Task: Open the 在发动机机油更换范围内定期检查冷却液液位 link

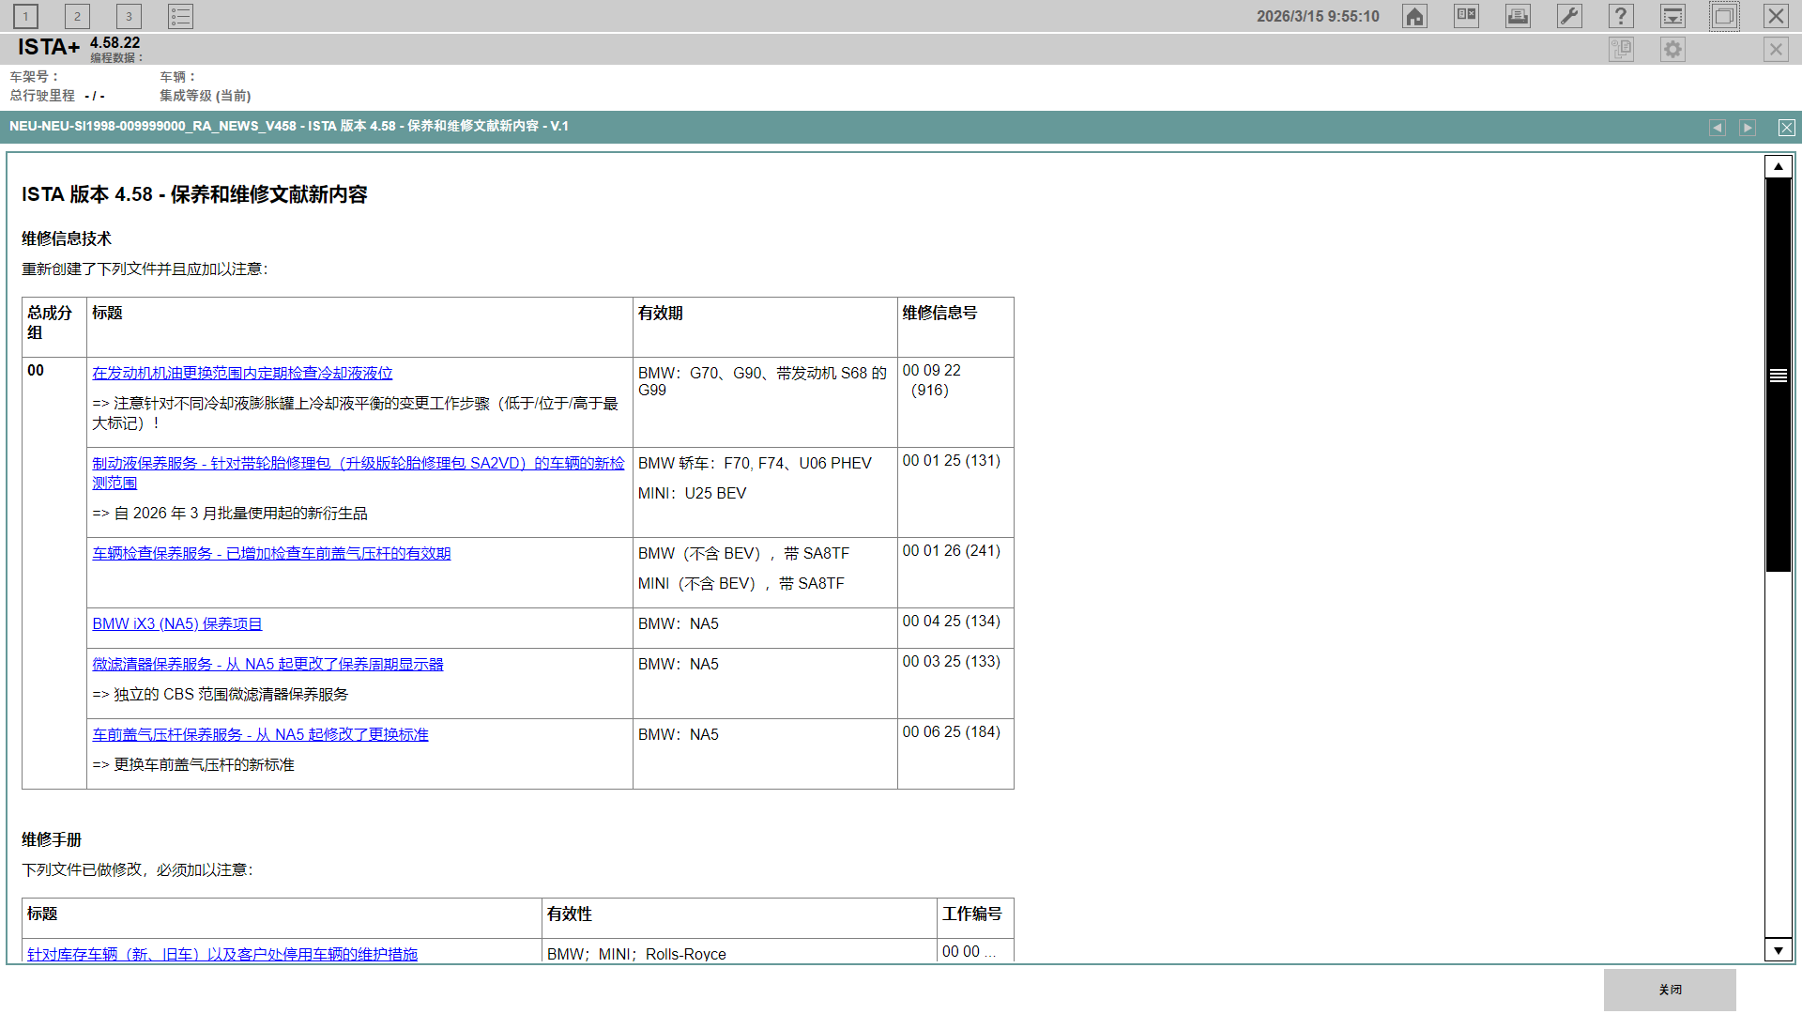Action: point(242,373)
